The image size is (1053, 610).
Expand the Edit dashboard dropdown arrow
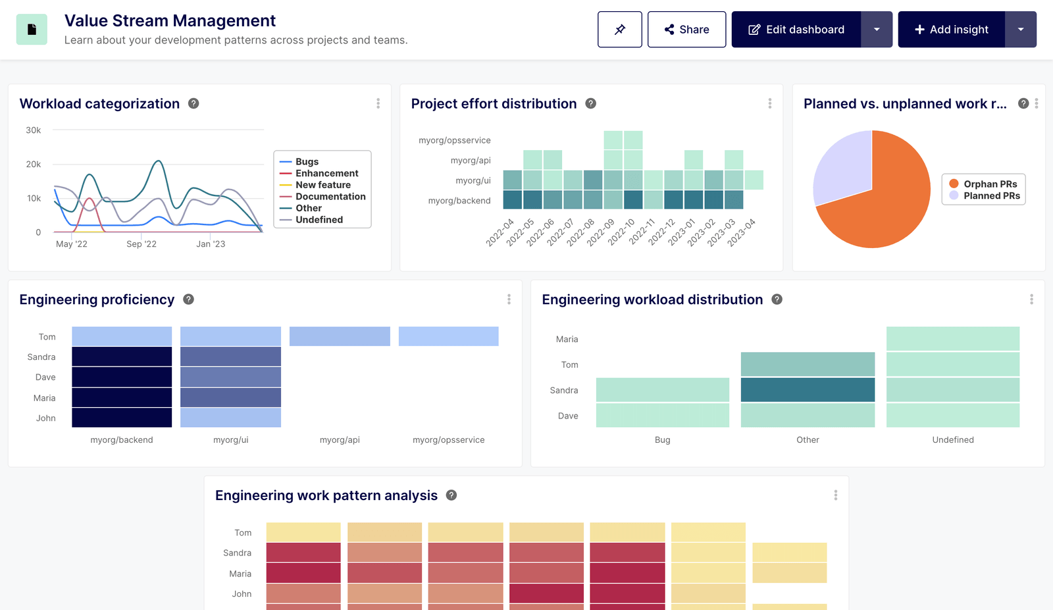click(x=877, y=29)
